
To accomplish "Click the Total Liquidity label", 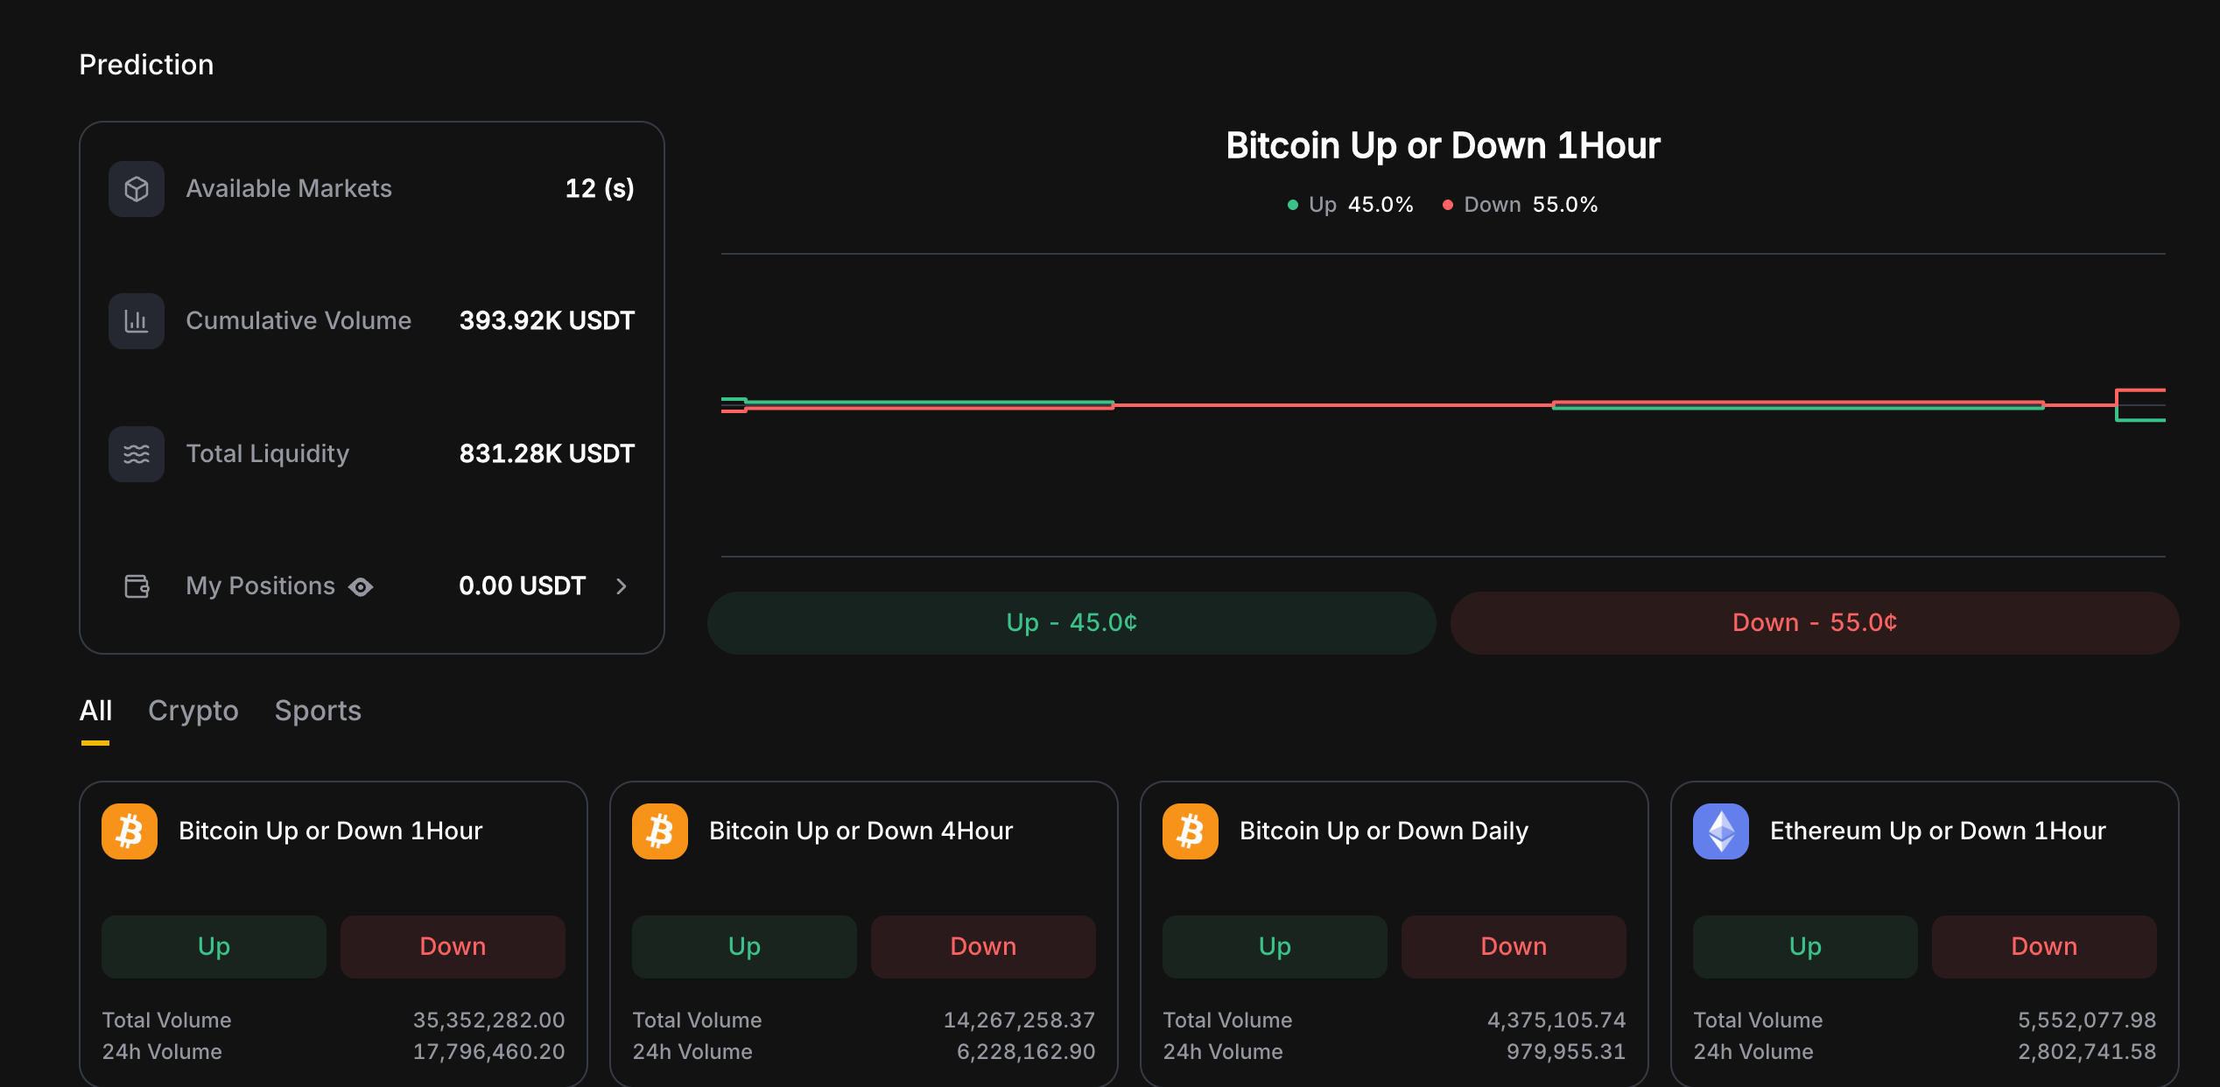I will [268, 453].
